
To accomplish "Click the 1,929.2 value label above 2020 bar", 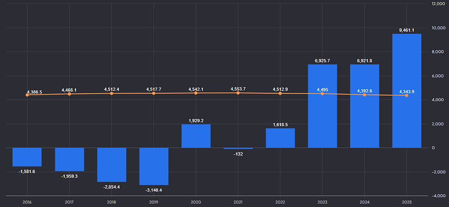I will click(x=196, y=121).
